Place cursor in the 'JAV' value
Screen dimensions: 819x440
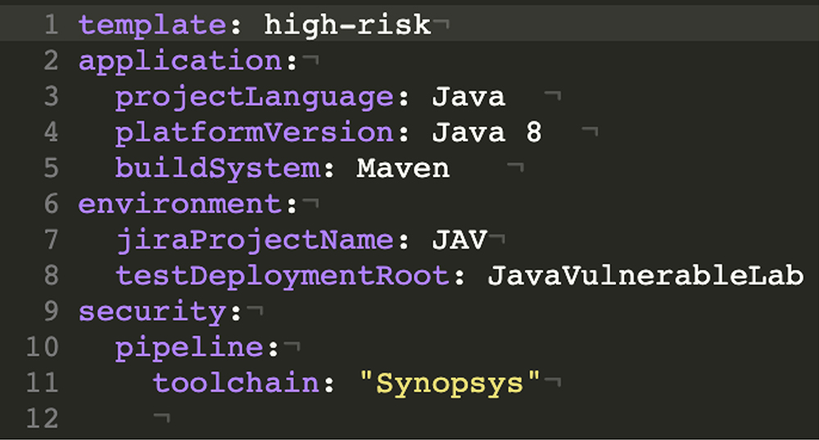click(x=459, y=240)
